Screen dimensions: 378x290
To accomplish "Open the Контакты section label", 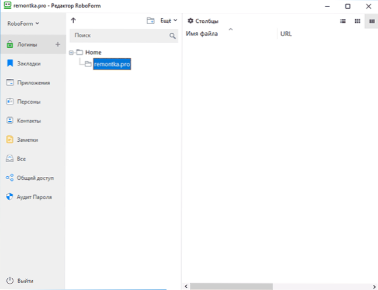I will tap(29, 121).
